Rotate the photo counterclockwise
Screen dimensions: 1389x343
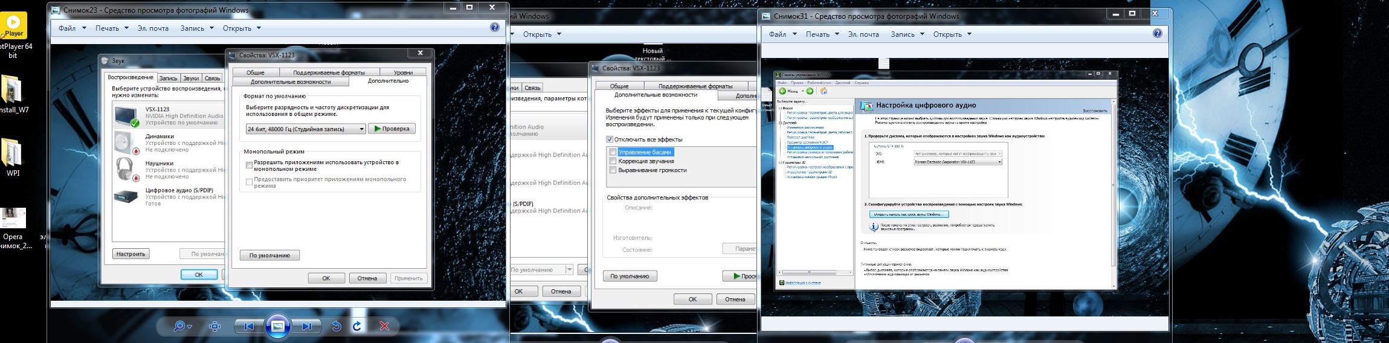coord(337,326)
